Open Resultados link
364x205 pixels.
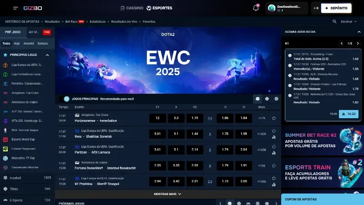tap(52, 21)
